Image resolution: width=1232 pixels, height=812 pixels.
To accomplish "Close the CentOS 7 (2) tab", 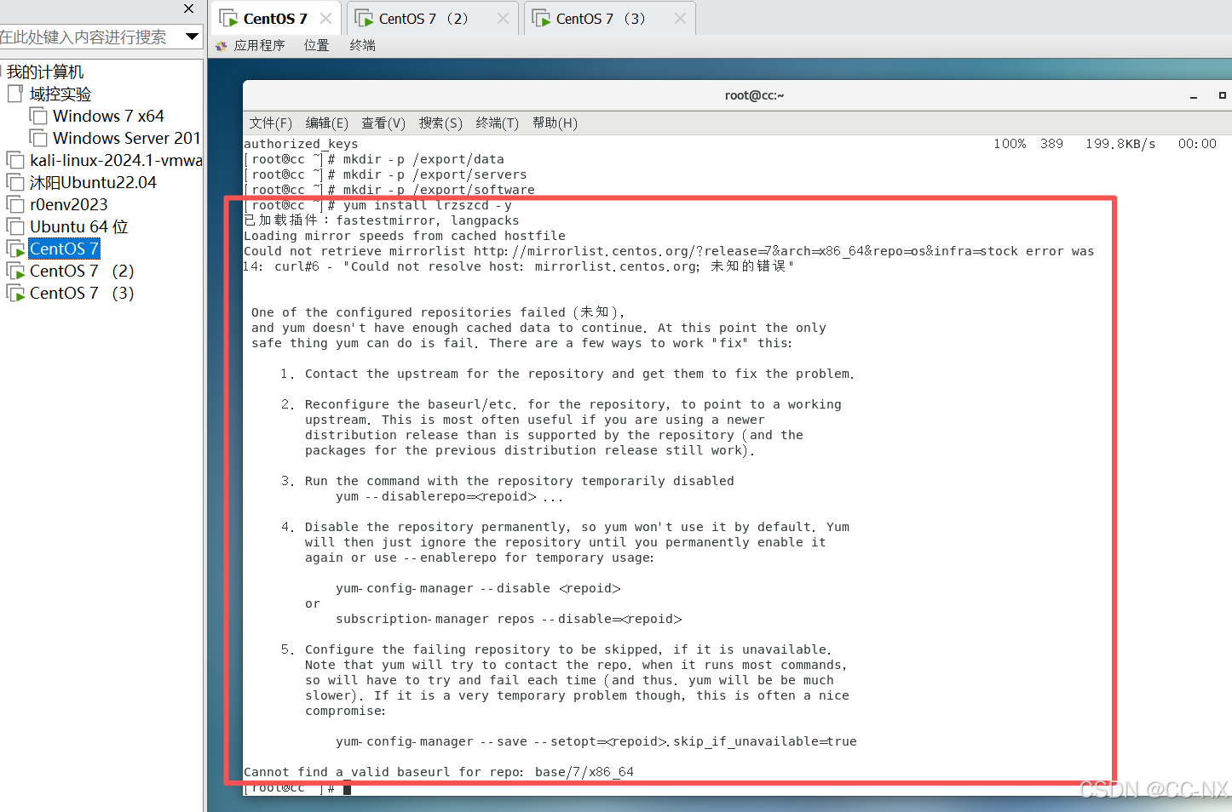I will [503, 19].
